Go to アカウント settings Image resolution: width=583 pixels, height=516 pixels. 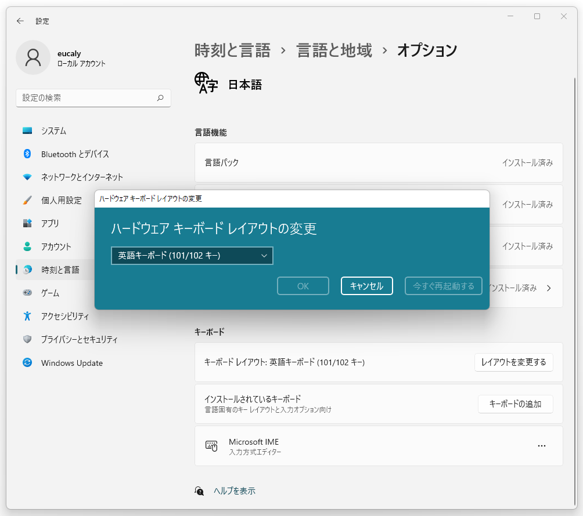[56, 247]
